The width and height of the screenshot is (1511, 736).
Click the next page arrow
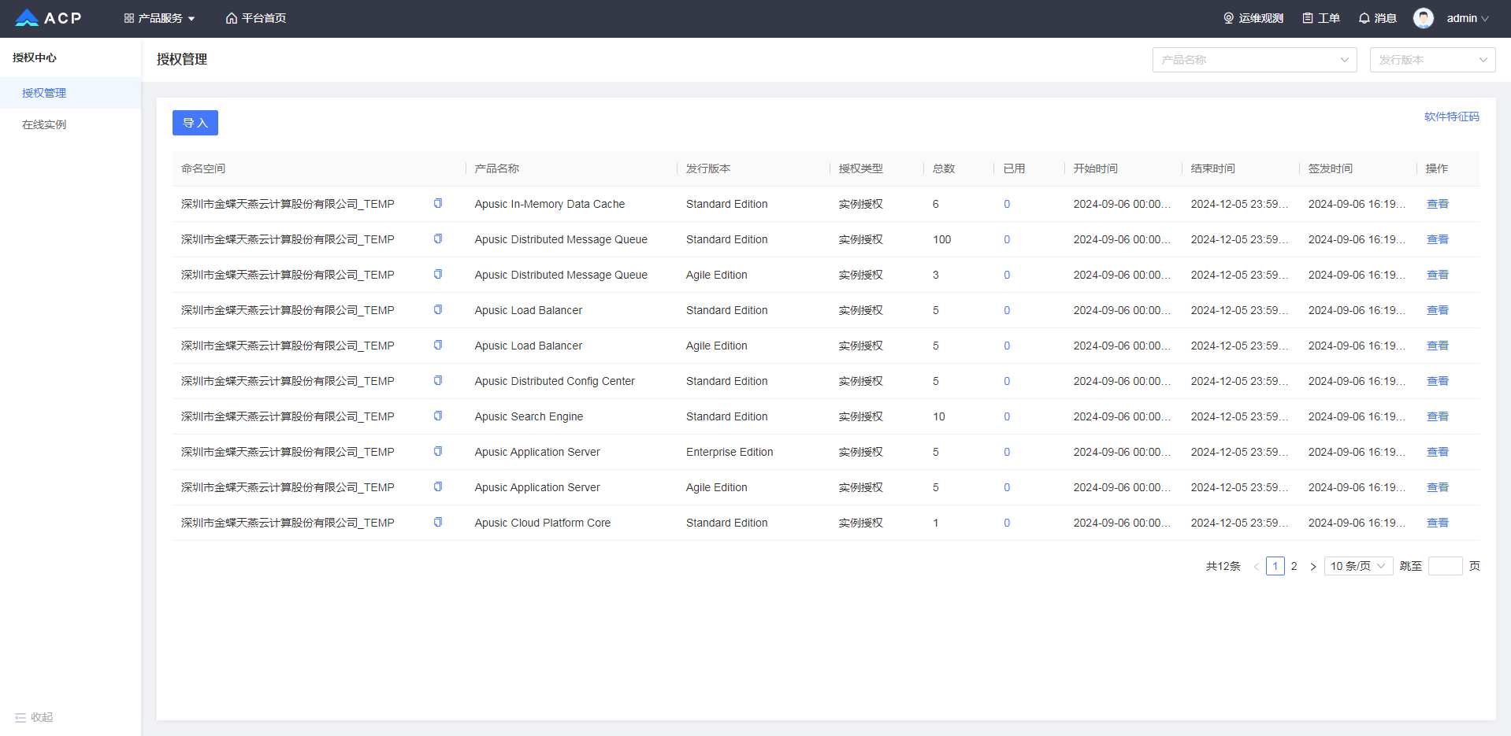pos(1313,566)
